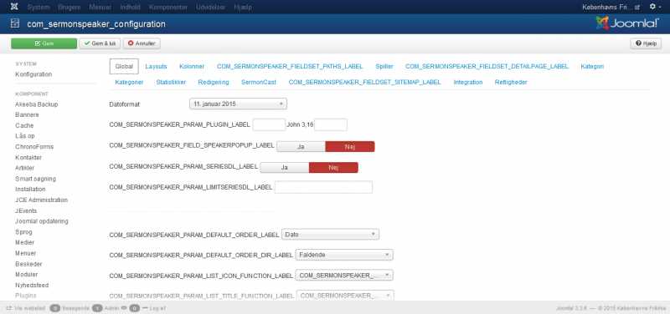This screenshot has height=314, width=670.
Task: Open Konfiguration in the sidebar
Action: pyautogui.click(x=33, y=74)
